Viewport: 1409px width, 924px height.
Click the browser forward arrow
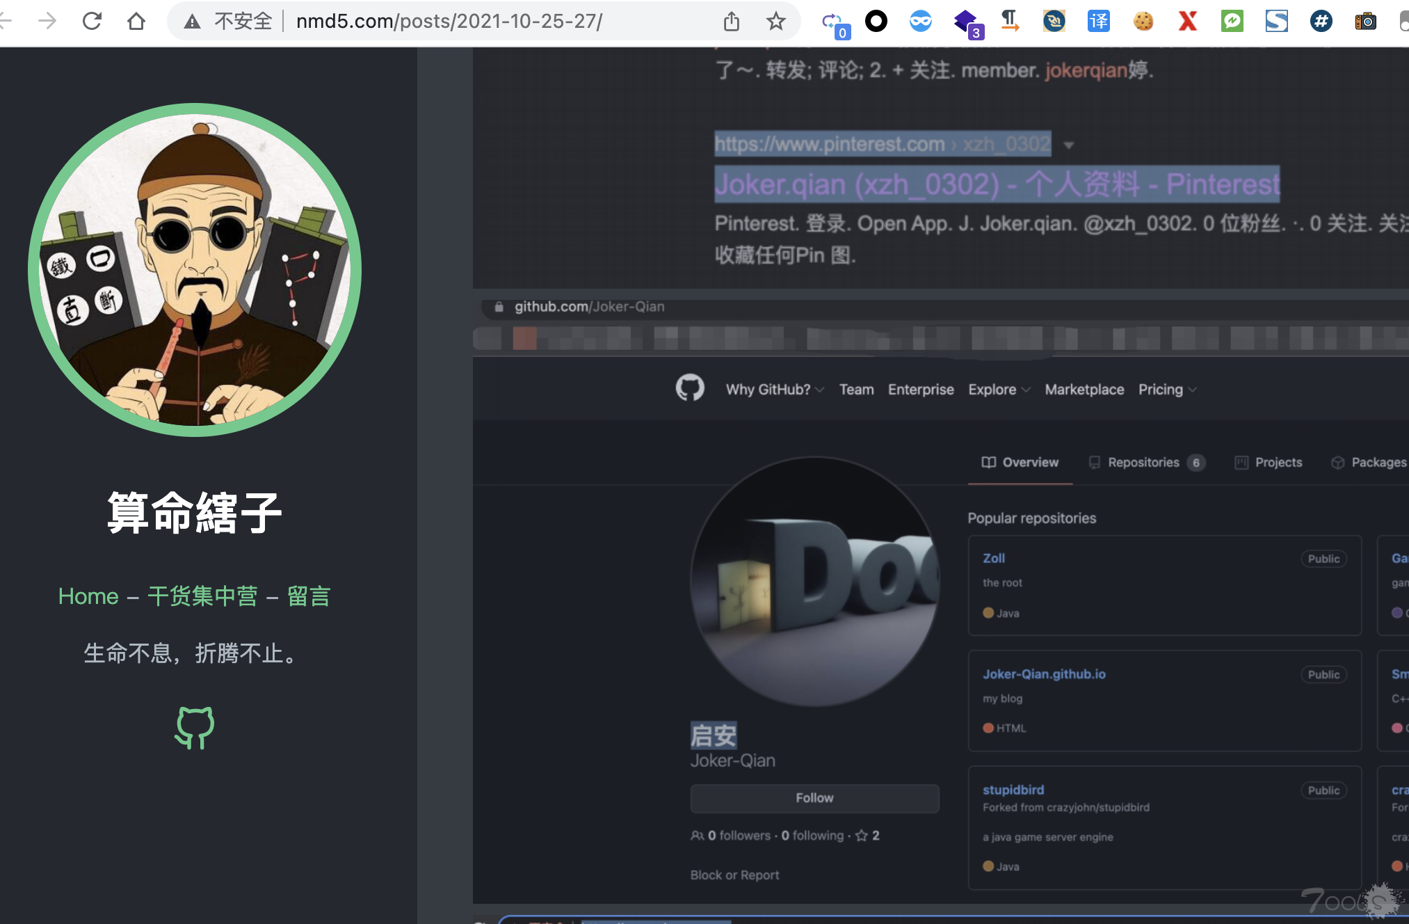(47, 21)
